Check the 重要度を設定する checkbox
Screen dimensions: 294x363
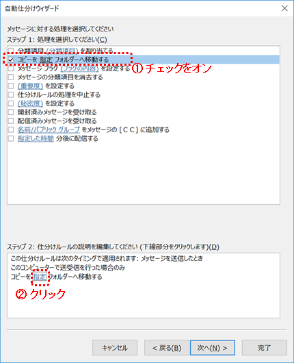click(11, 86)
